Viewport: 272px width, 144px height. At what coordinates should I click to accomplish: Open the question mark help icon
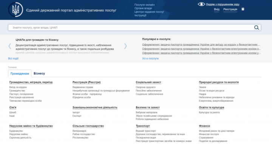243,9
